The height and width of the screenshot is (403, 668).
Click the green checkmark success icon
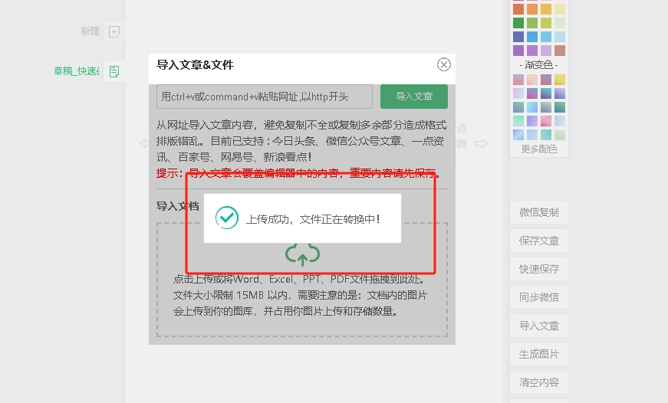point(227,218)
